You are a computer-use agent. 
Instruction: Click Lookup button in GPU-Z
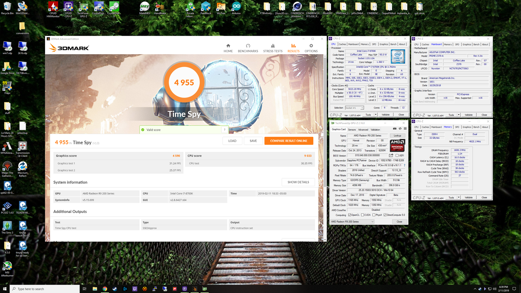[x=397, y=136]
